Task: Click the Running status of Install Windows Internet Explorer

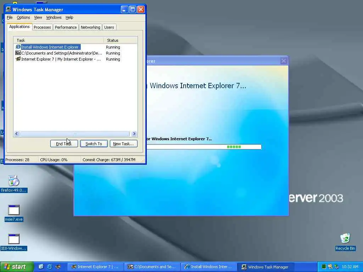Action: [113, 47]
